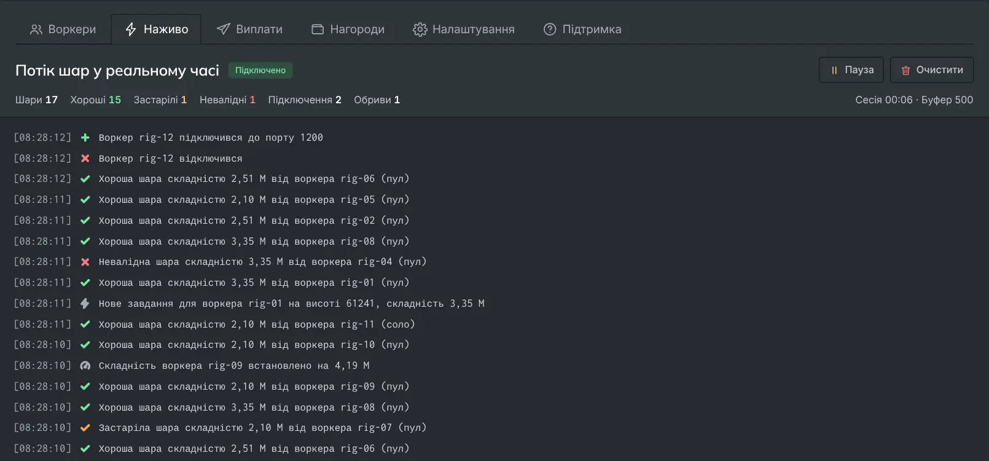Open the Воркери tab

coord(63,29)
